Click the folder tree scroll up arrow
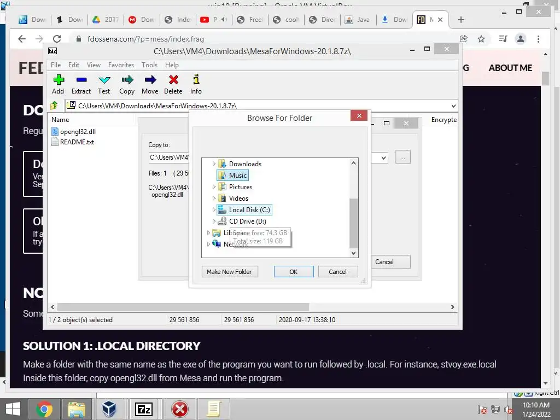 coord(354,163)
